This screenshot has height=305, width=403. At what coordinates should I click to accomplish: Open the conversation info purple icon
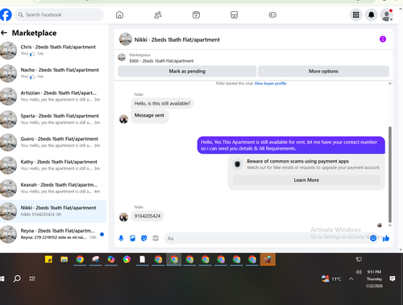click(383, 39)
